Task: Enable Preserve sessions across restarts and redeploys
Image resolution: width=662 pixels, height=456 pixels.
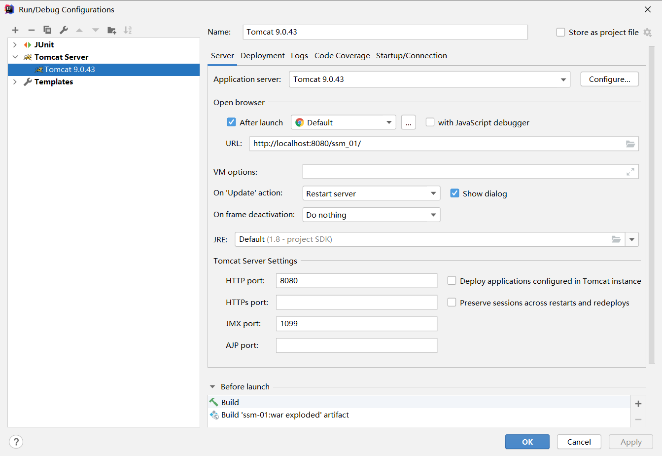Action: [452, 302]
